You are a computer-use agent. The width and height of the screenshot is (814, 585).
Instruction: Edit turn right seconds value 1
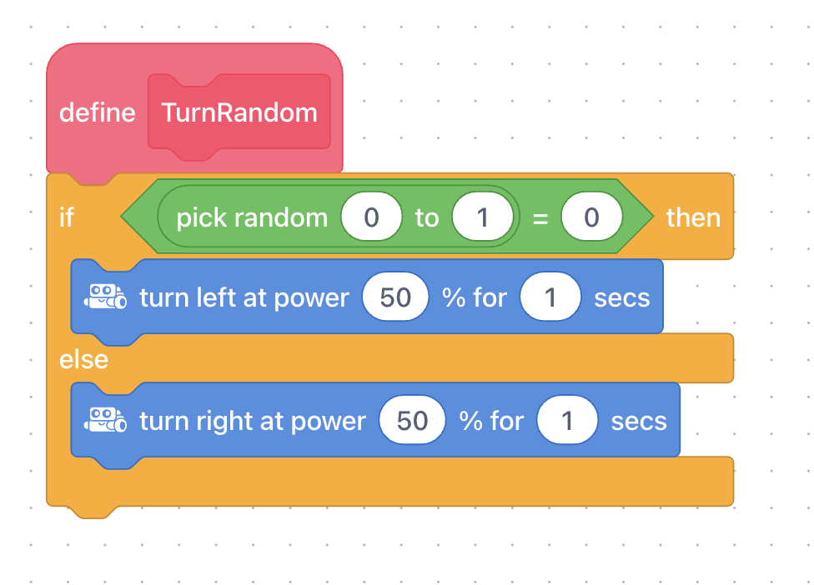coord(567,420)
